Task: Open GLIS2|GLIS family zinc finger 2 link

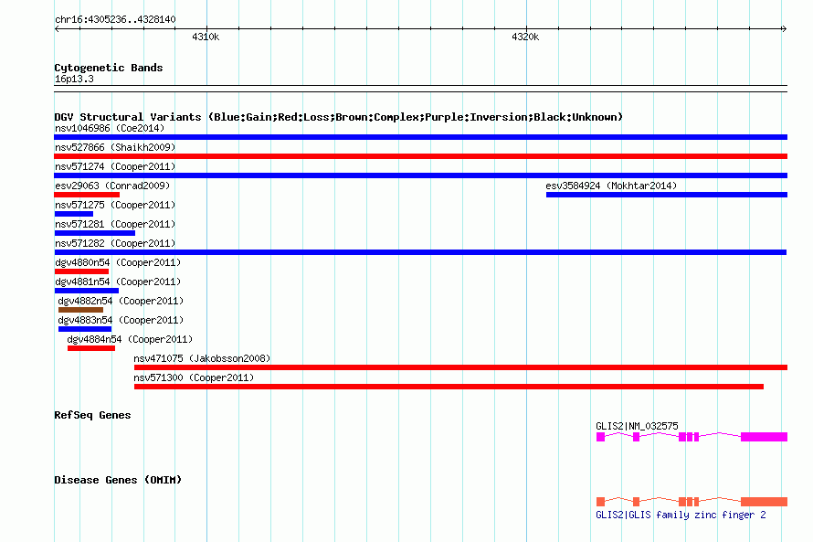Action: [x=681, y=515]
